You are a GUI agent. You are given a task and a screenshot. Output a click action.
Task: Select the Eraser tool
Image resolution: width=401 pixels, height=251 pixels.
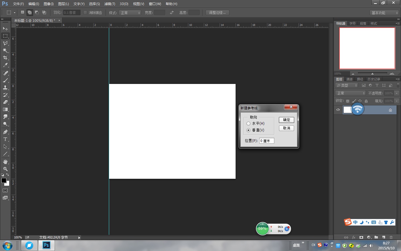pos(5,102)
